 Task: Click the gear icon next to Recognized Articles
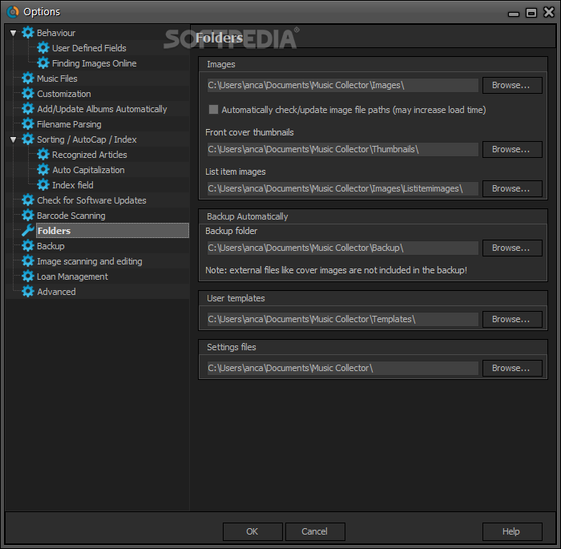click(x=43, y=155)
